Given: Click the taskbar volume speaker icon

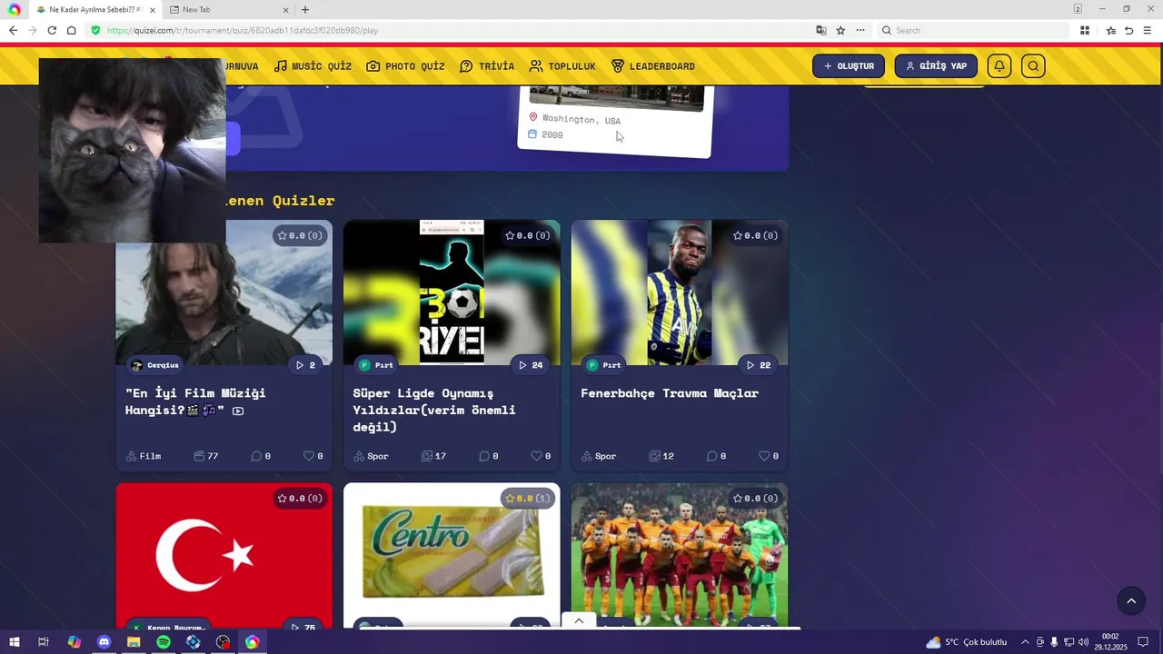Looking at the screenshot, I should tap(1083, 642).
